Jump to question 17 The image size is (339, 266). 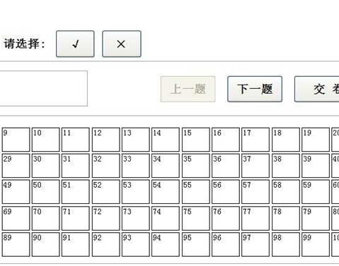(255, 140)
